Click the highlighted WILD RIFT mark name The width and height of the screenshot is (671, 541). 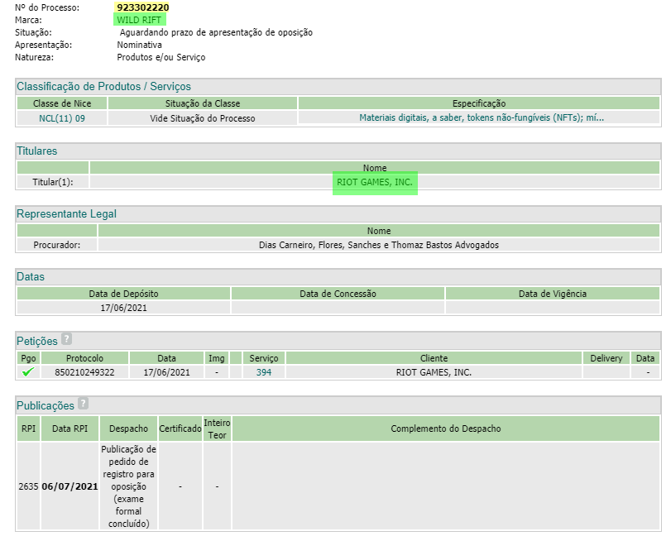tap(141, 20)
